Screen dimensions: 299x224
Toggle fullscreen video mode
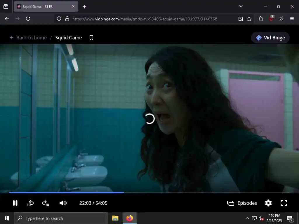coord(284,203)
